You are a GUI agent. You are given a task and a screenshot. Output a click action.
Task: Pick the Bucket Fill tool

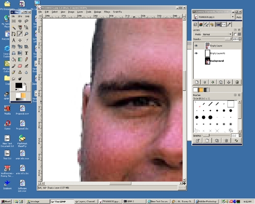coord(14,60)
